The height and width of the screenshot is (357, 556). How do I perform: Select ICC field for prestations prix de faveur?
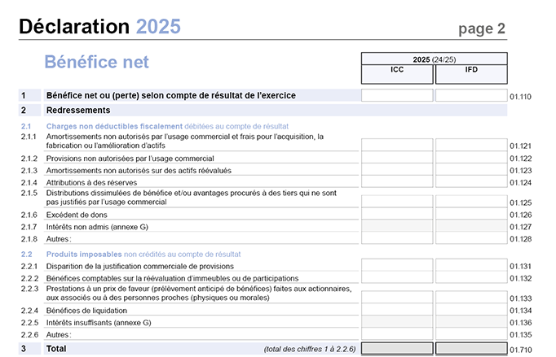[x=397, y=298]
